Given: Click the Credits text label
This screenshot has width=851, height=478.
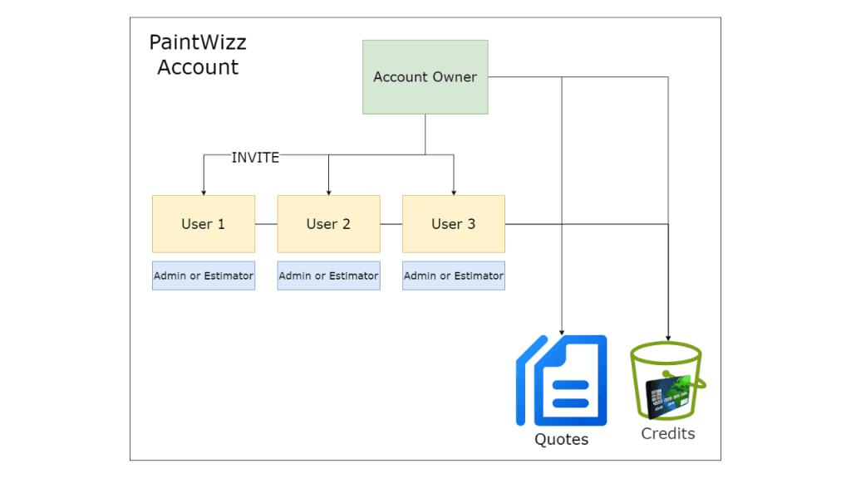Looking at the screenshot, I should pos(667,433).
